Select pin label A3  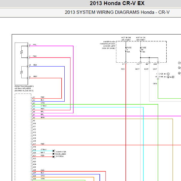tap(34, 103)
